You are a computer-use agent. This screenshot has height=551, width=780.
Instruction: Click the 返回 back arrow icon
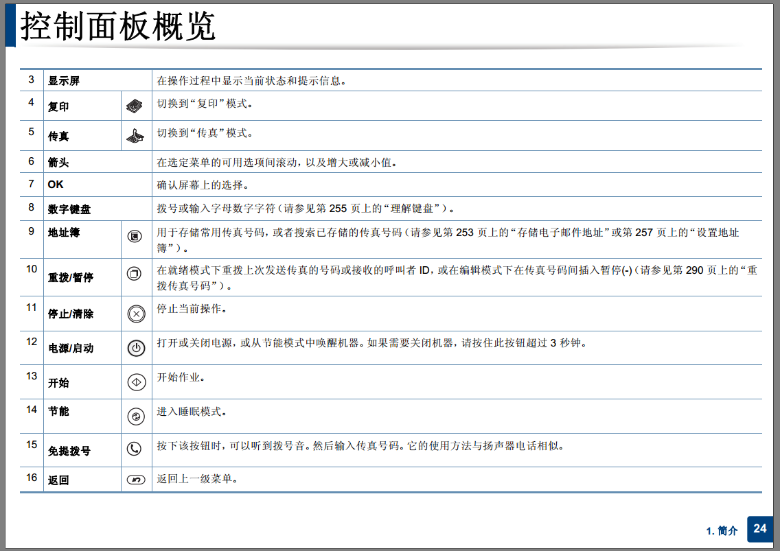136,480
